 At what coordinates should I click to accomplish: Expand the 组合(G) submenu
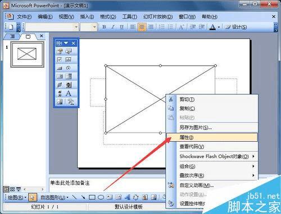[212, 166]
